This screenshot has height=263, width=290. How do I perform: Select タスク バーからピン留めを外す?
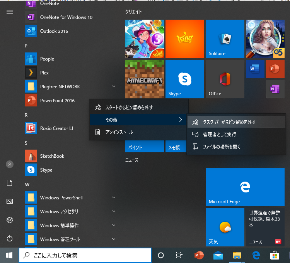[236, 122]
